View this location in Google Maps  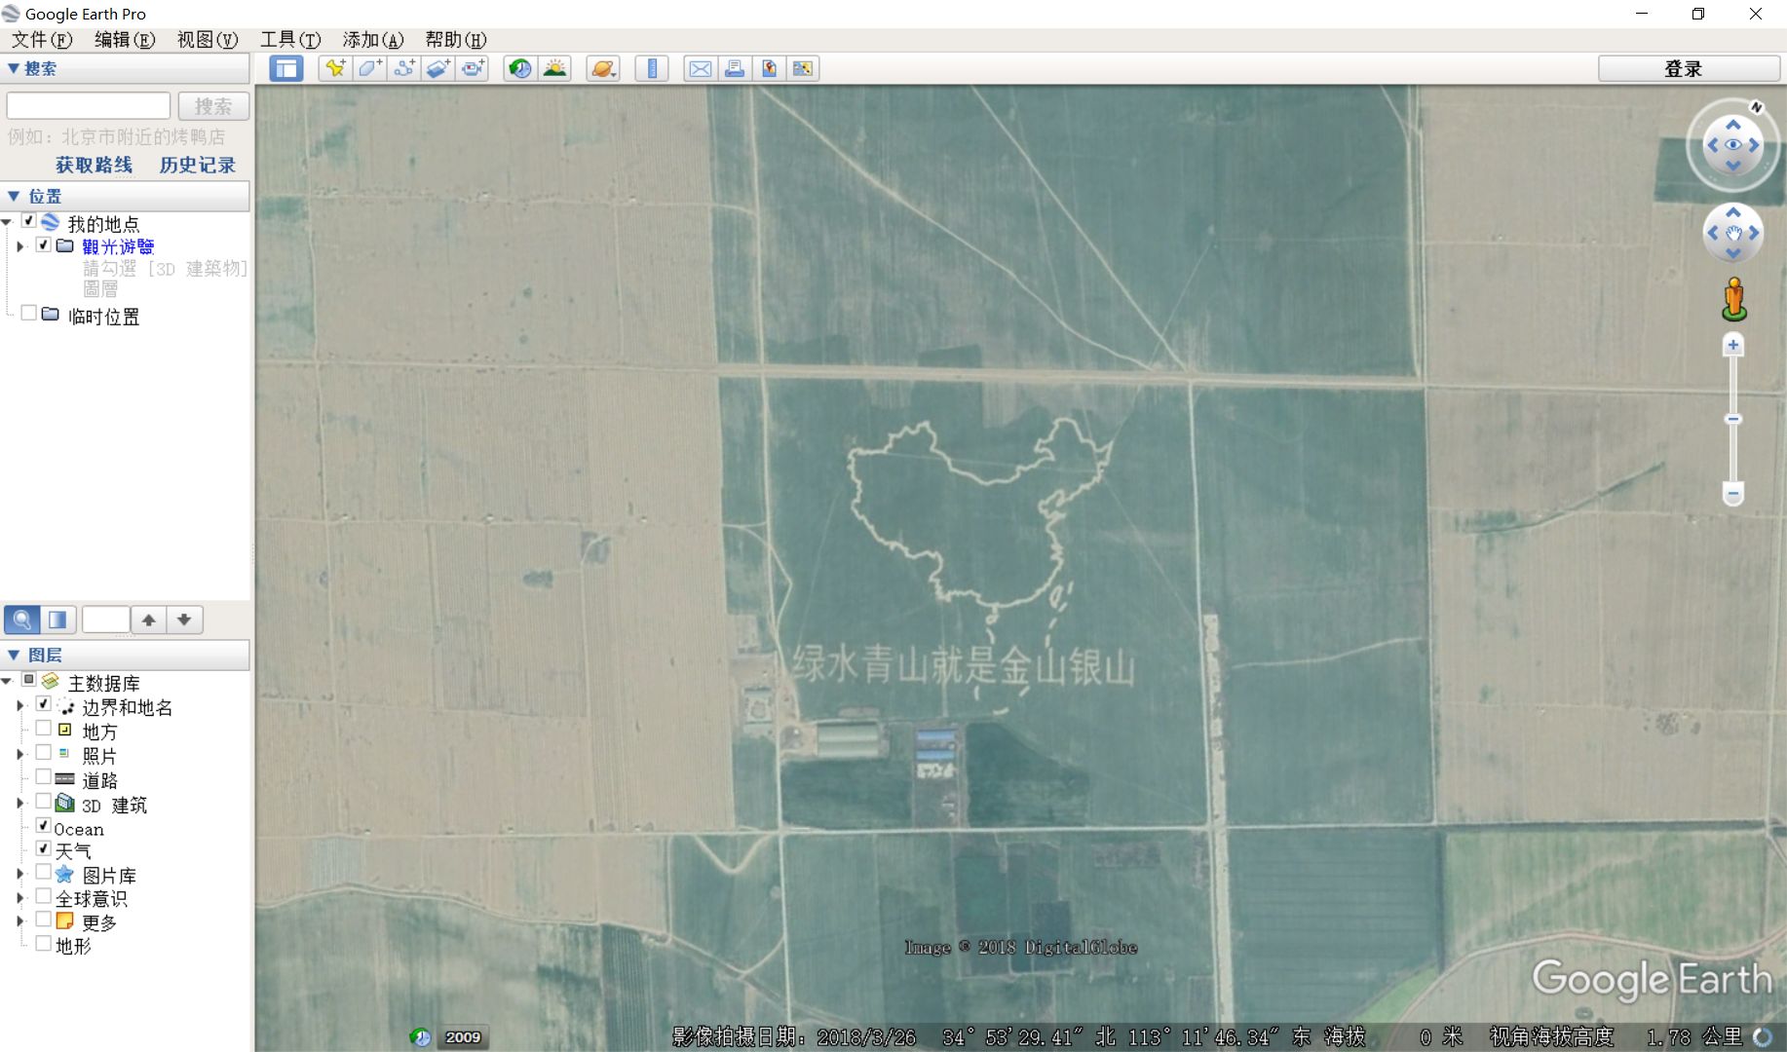(x=803, y=68)
